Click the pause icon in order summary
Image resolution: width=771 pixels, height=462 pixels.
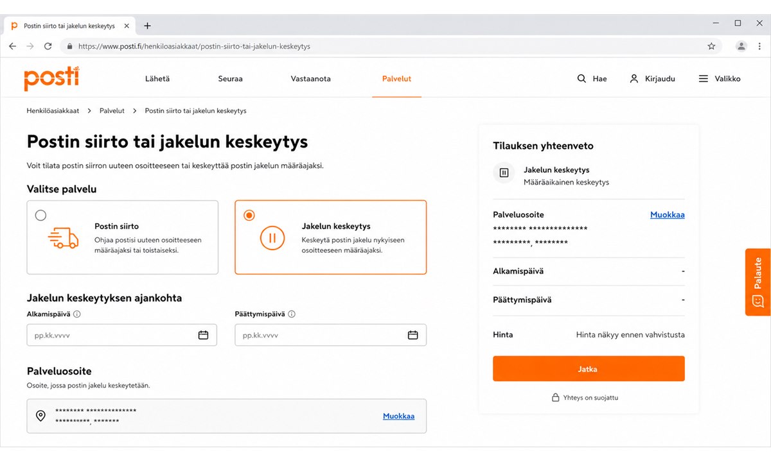504,173
